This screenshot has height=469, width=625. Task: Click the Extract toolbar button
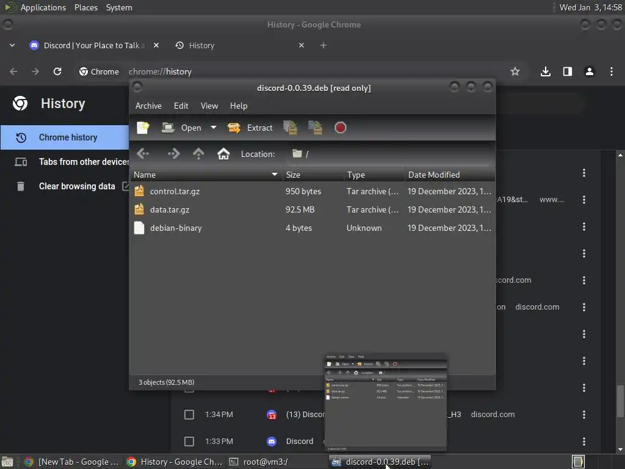(x=250, y=128)
